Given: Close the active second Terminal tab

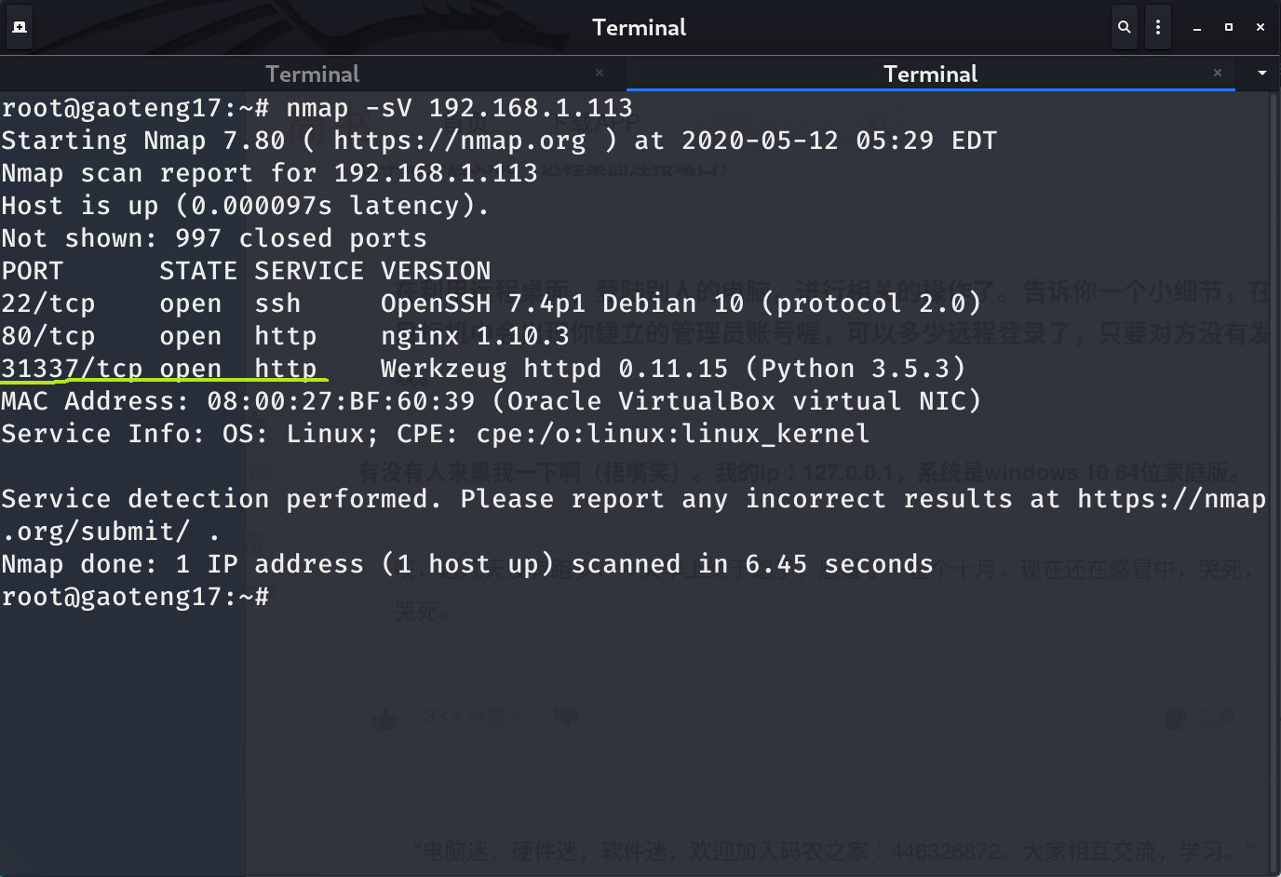Looking at the screenshot, I should (x=1218, y=73).
